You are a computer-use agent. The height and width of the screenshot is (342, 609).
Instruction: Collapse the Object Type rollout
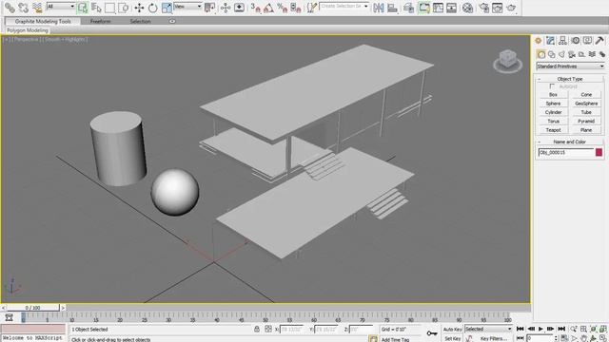tap(570, 79)
